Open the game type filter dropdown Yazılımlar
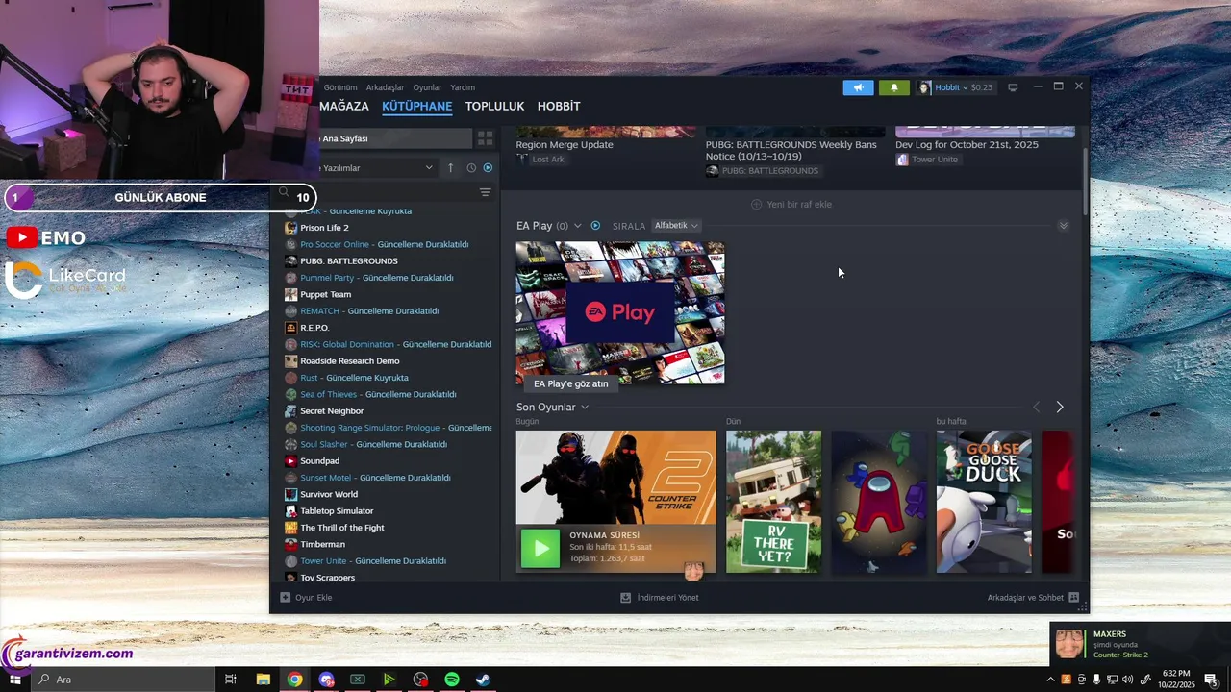 pyautogui.click(x=378, y=167)
